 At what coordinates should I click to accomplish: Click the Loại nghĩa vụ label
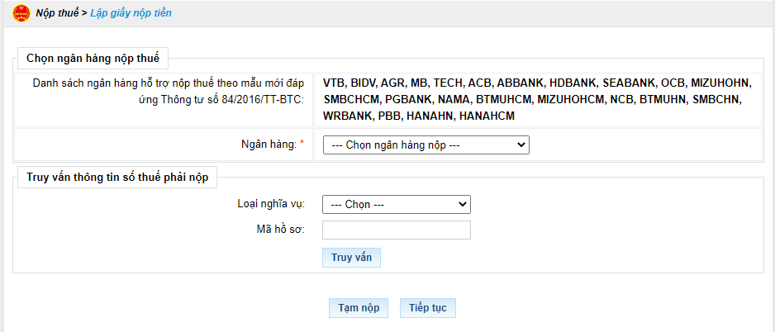[x=271, y=203]
